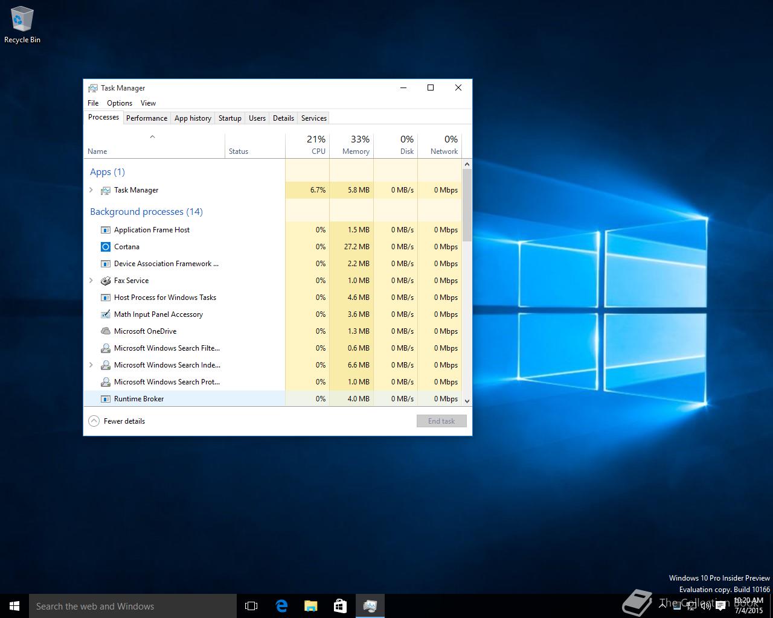Viewport: 773px width, 618px height.
Task: Open the Recycle Bin desktop icon
Action: (x=22, y=24)
